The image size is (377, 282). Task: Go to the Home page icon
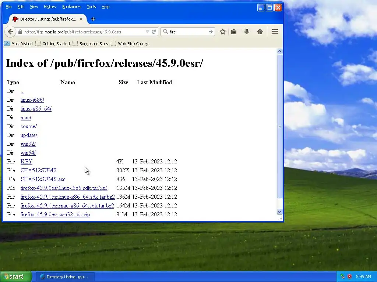pos(260,32)
